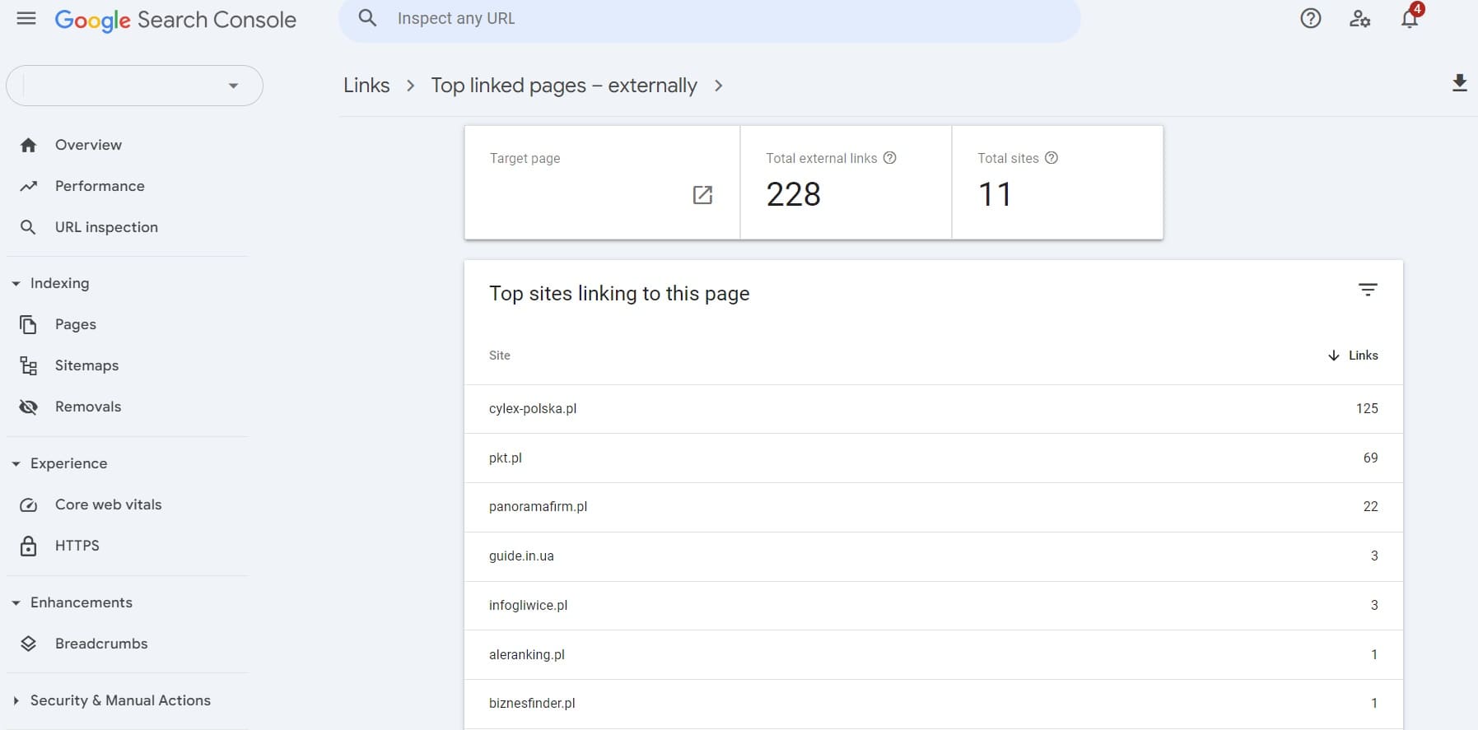Click the Target page label

525,158
